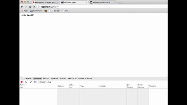Toggle the network filter funnel
The image size is (187, 105).
click(x=31, y=82)
